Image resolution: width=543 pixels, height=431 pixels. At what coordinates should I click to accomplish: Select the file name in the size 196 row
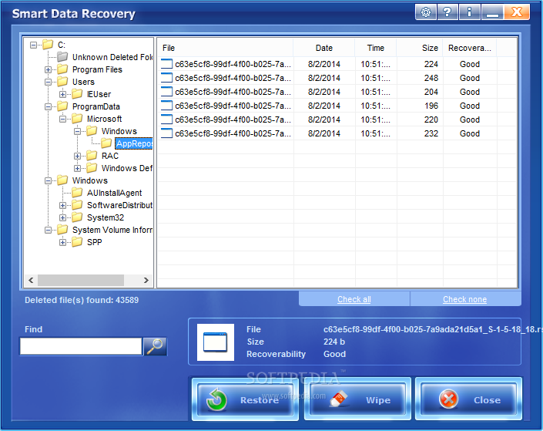233,106
